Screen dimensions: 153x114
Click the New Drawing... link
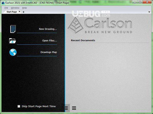click(x=48, y=29)
